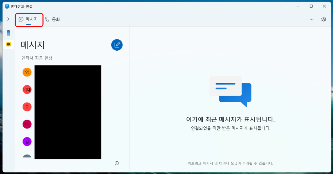Click the 연락처 자동 완성 label
Image resolution: width=333 pixels, height=174 pixels.
click(x=37, y=58)
